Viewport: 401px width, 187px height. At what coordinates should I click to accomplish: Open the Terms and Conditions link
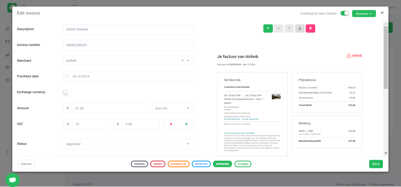click(351, 184)
